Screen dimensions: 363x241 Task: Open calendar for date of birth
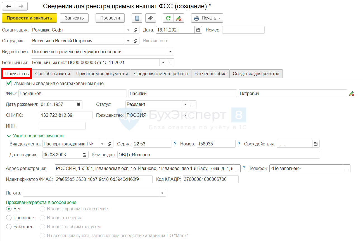coord(79,104)
